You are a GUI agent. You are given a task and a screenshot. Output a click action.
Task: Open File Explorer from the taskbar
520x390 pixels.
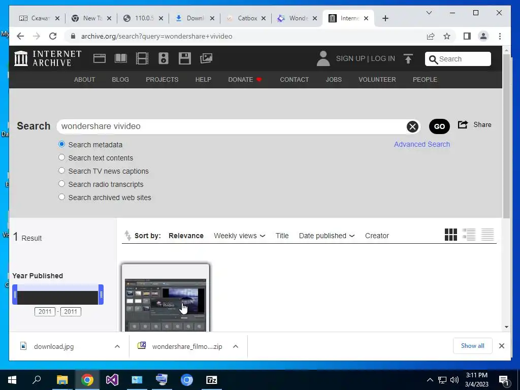pos(62,380)
